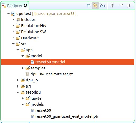
Task: Collapse the src folder
Action: [13, 44]
